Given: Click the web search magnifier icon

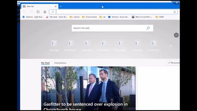Looking at the screenshot, I should [148, 28].
